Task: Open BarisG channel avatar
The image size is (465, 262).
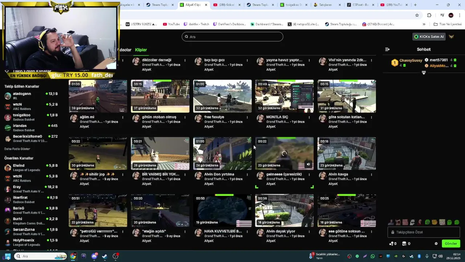Action: pyautogui.click(x=7, y=210)
